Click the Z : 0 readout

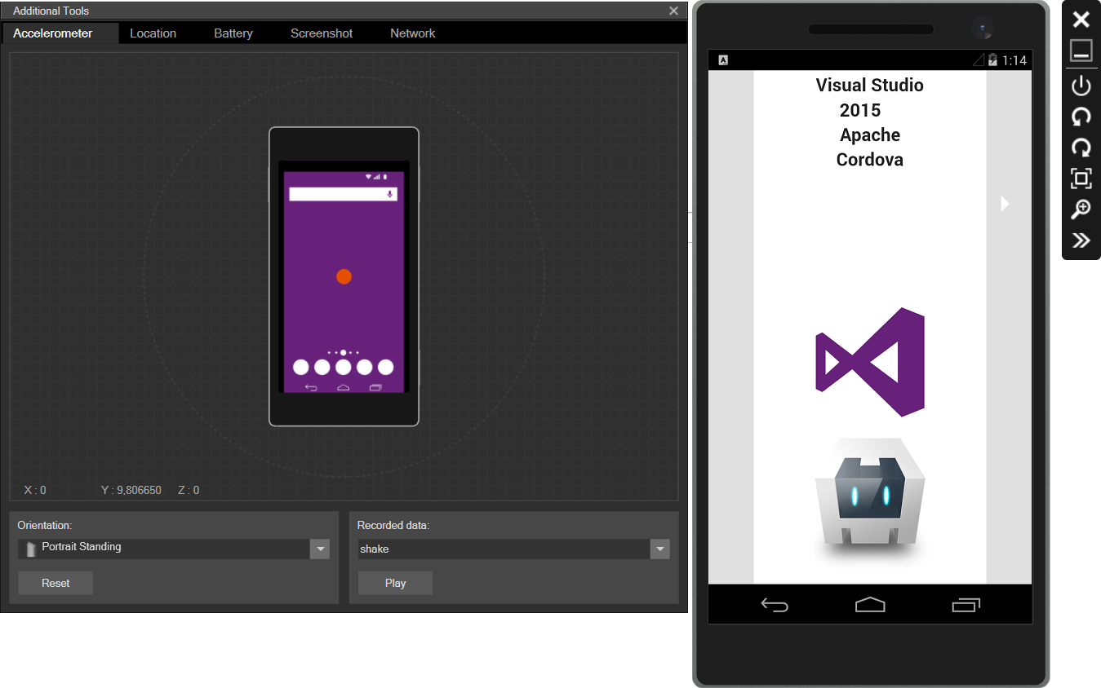click(x=189, y=490)
